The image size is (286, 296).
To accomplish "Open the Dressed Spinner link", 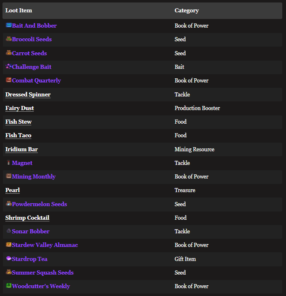I will (x=28, y=94).
